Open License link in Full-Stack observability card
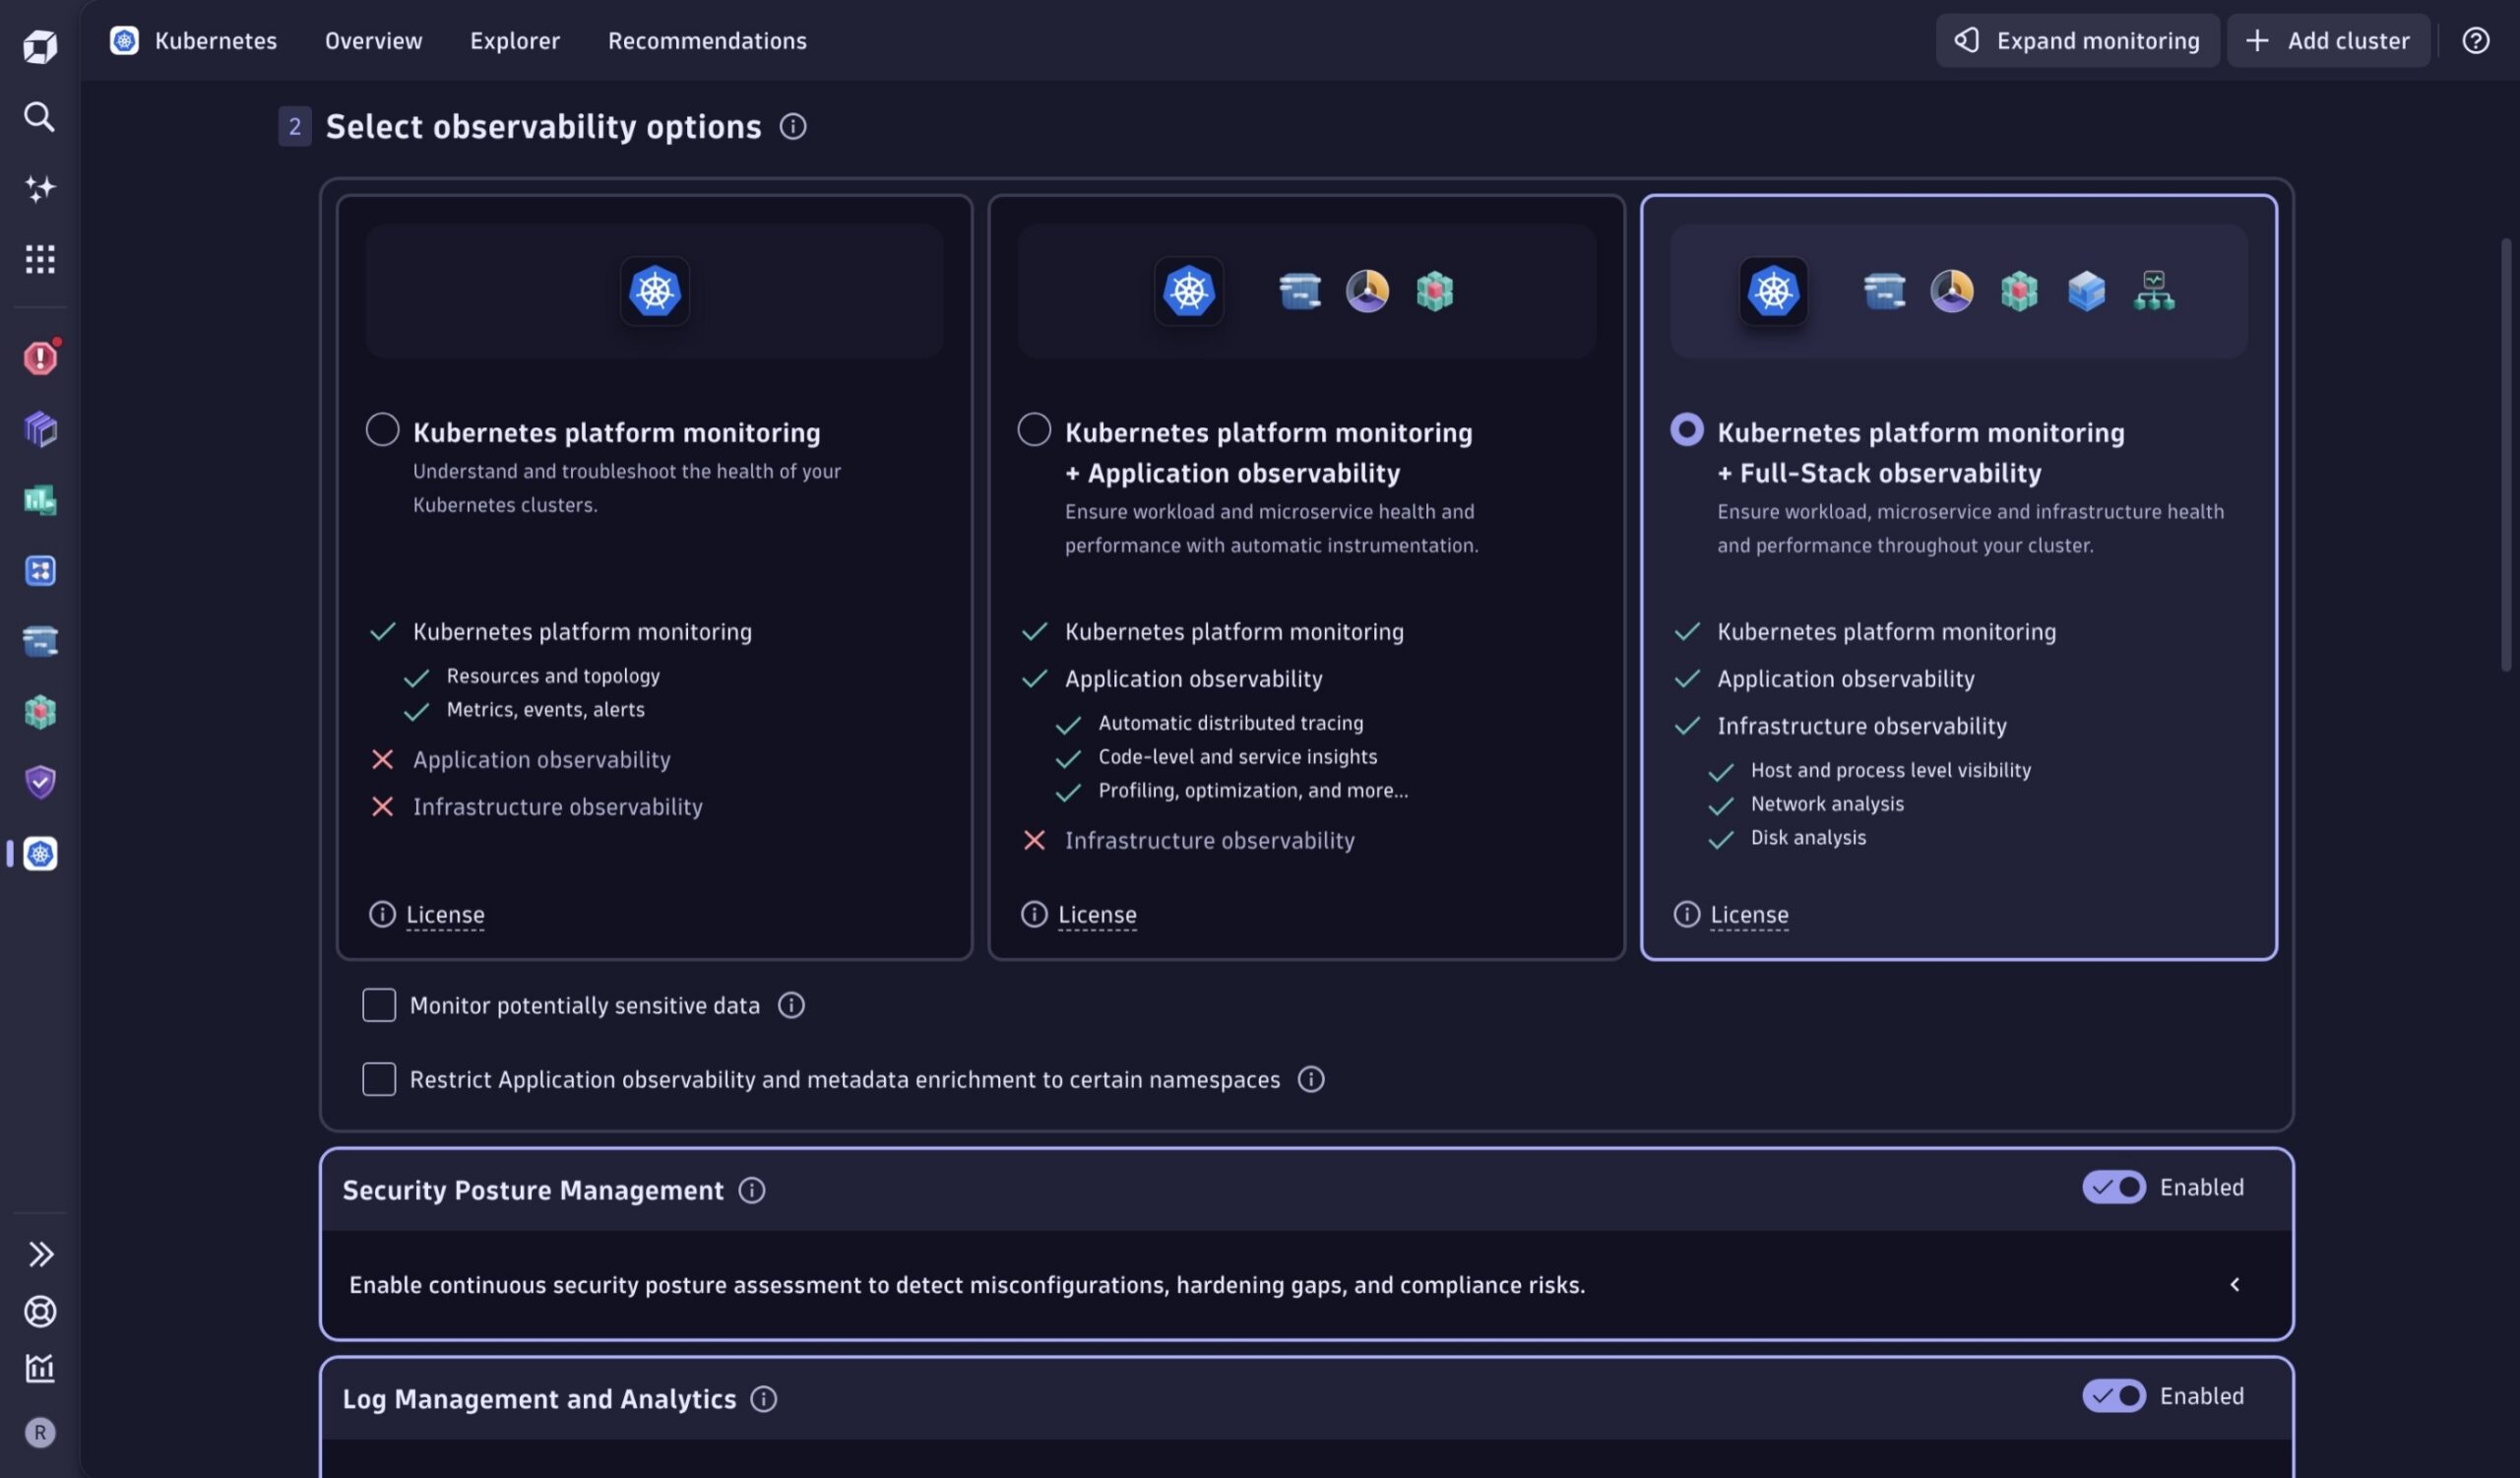Viewport: 2520px width, 1478px height. click(1749, 914)
